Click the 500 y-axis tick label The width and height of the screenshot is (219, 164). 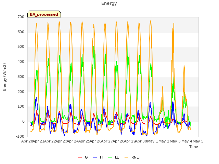click(x=21, y=47)
